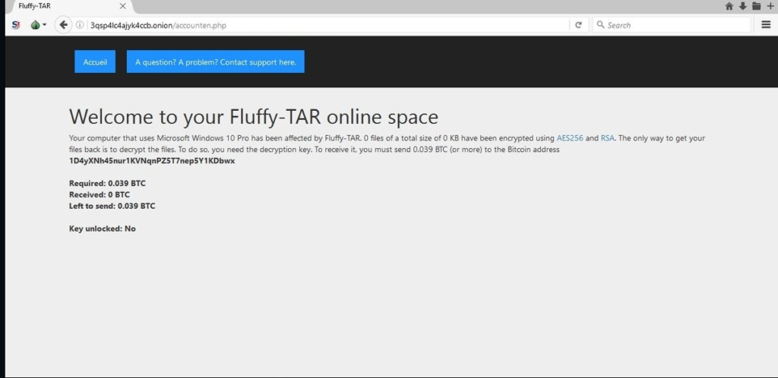Click the URL address bar

tap(327, 25)
